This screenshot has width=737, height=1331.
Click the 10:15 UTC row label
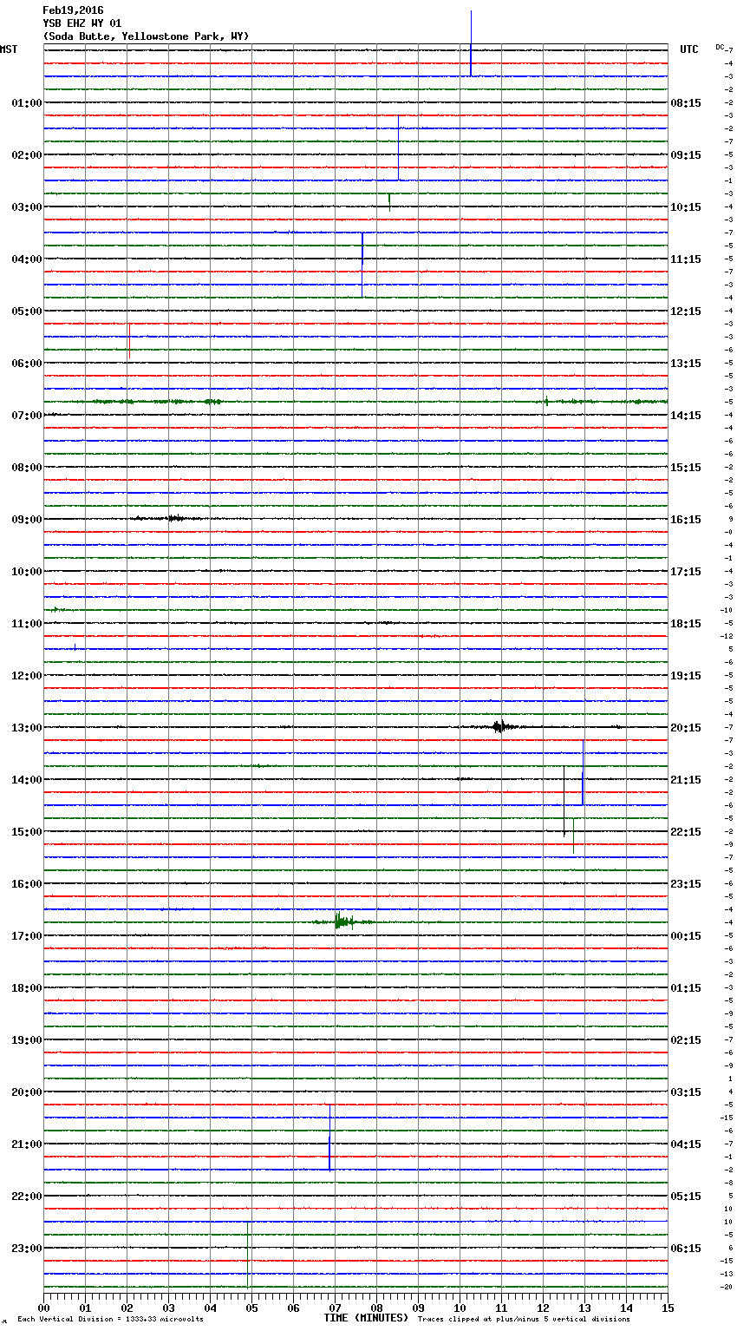[686, 207]
